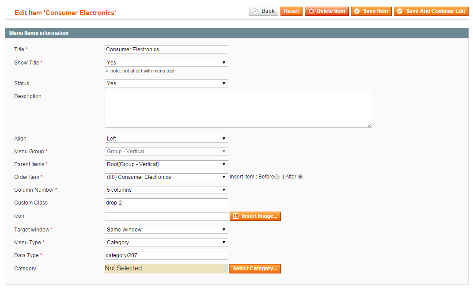Open the Target window dropdown

pyautogui.click(x=166, y=230)
